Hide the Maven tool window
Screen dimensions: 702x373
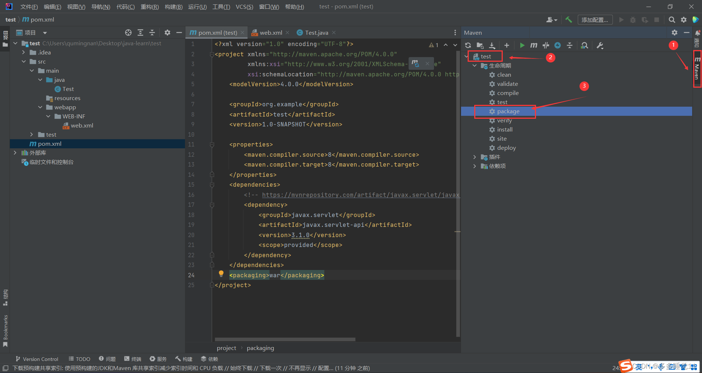point(686,33)
